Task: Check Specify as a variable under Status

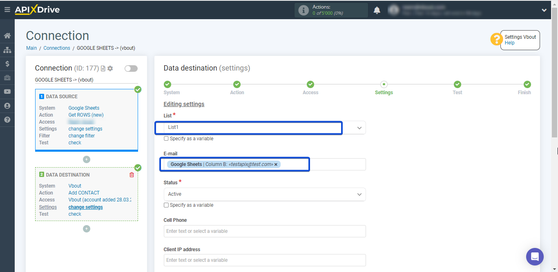Action: (x=166, y=205)
